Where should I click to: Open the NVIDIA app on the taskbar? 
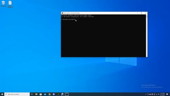[x=58, y=94]
